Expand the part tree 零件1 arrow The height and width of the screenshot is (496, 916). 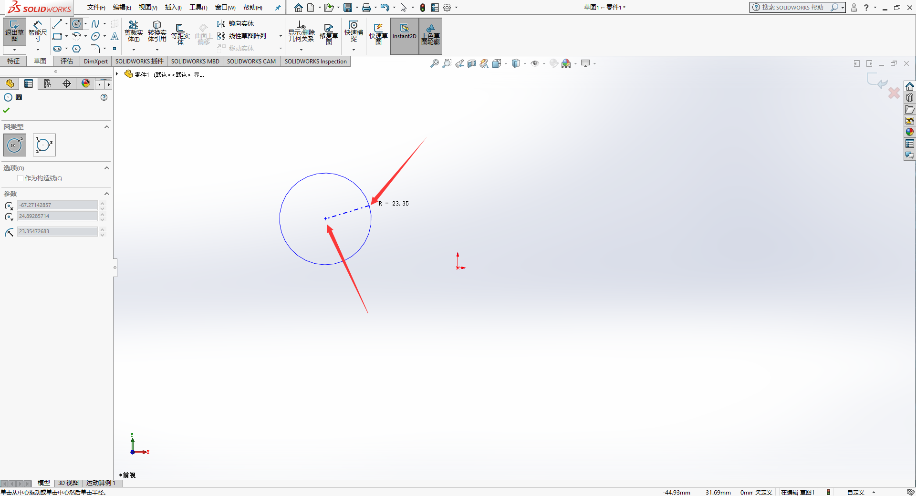pos(117,74)
